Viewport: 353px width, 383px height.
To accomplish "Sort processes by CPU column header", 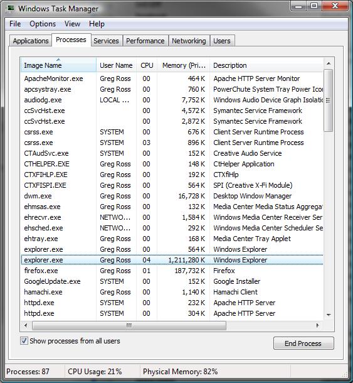I will pos(147,65).
